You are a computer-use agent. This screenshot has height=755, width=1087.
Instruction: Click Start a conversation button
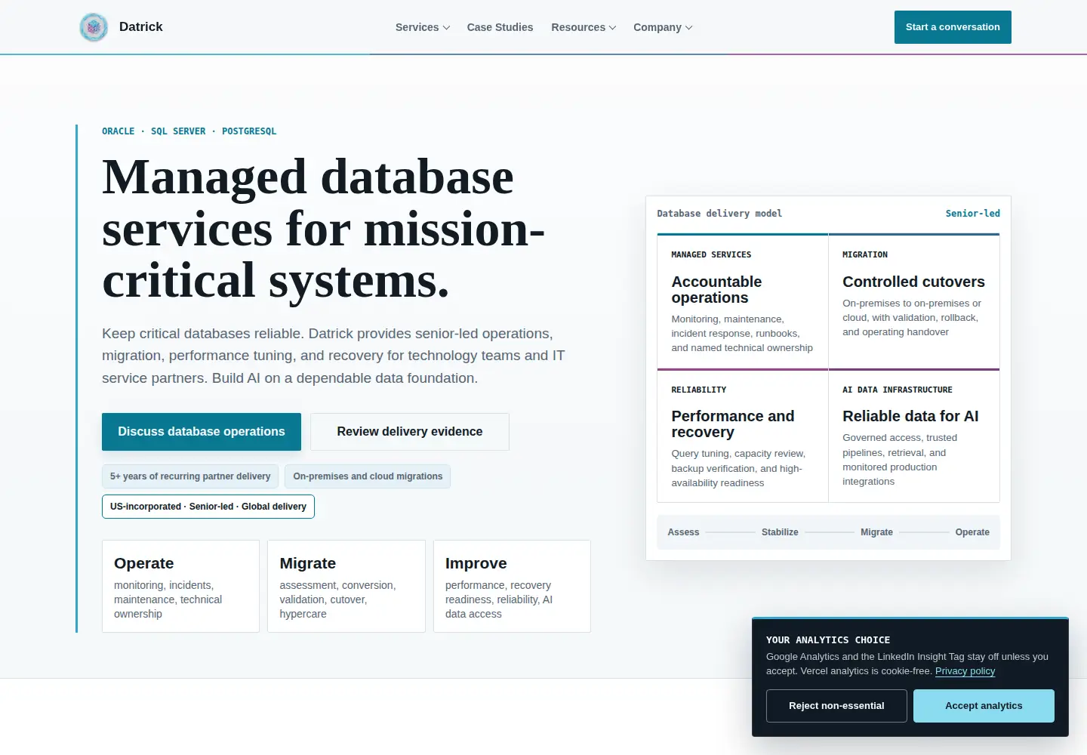953,27
